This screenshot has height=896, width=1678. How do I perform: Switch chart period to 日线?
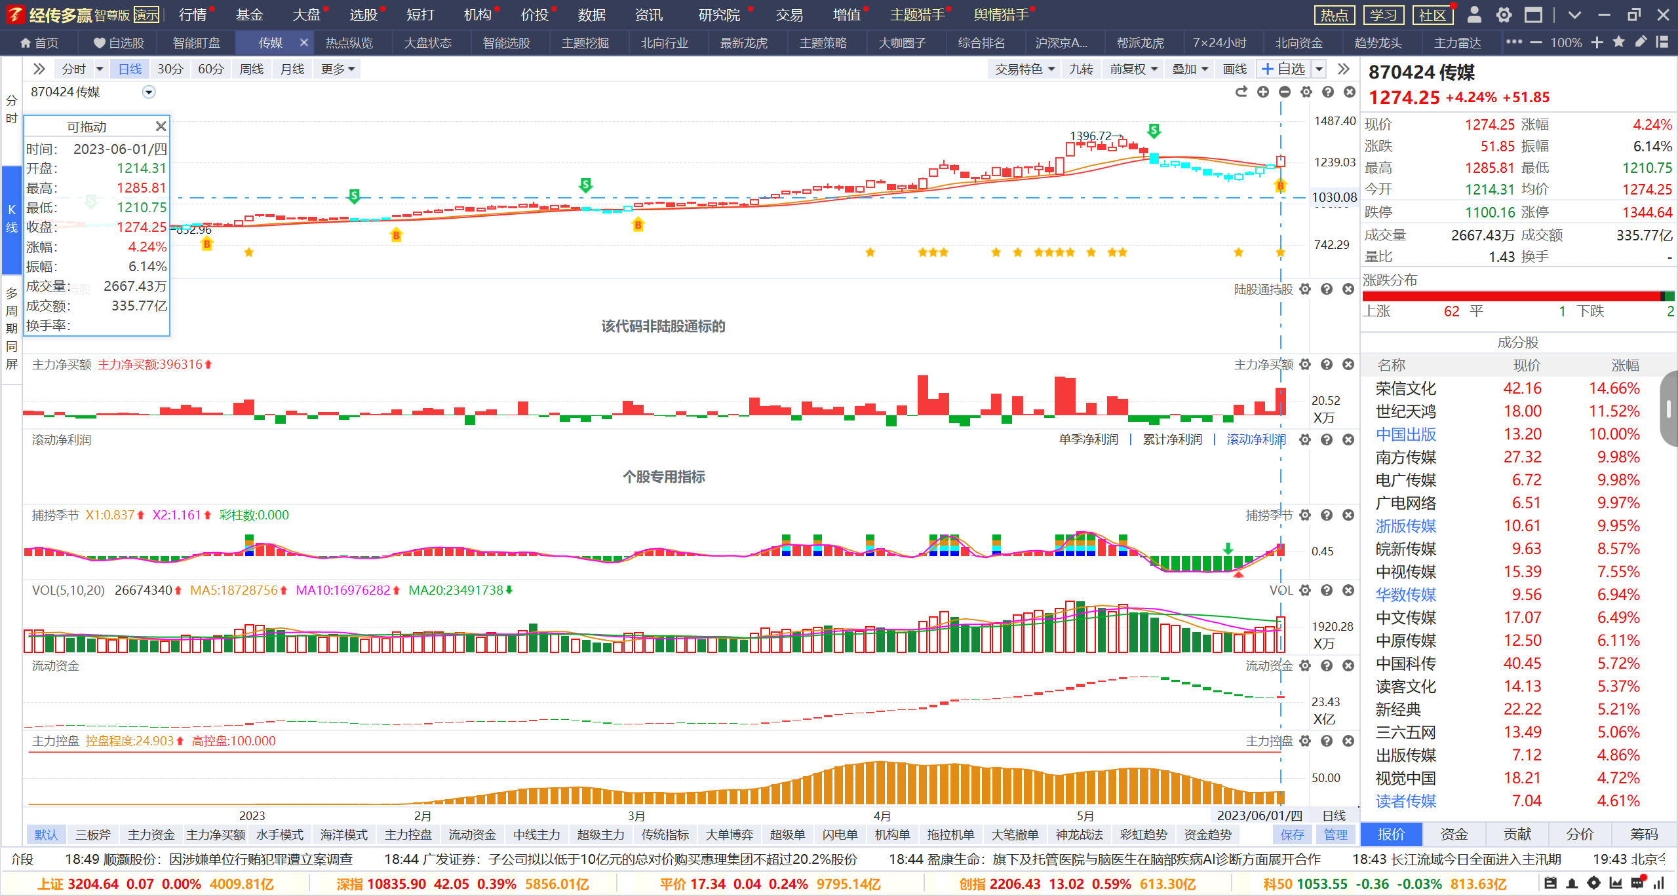pyautogui.click(x=130, y=69)
